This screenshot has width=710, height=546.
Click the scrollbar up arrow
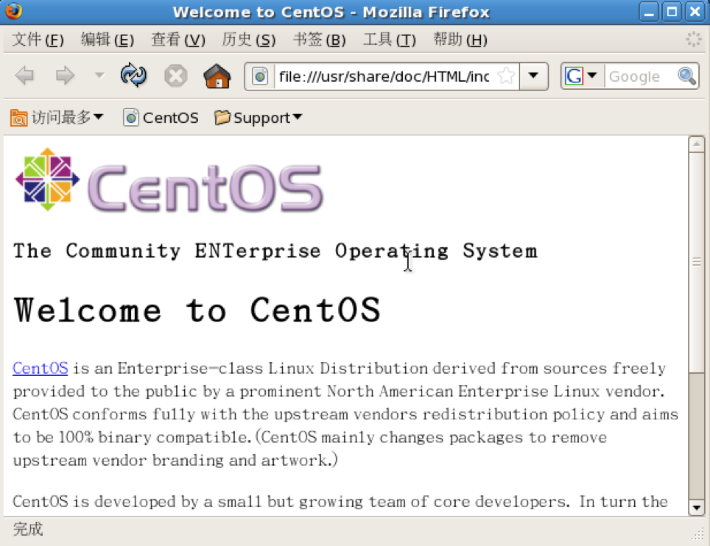pos(697,144)
